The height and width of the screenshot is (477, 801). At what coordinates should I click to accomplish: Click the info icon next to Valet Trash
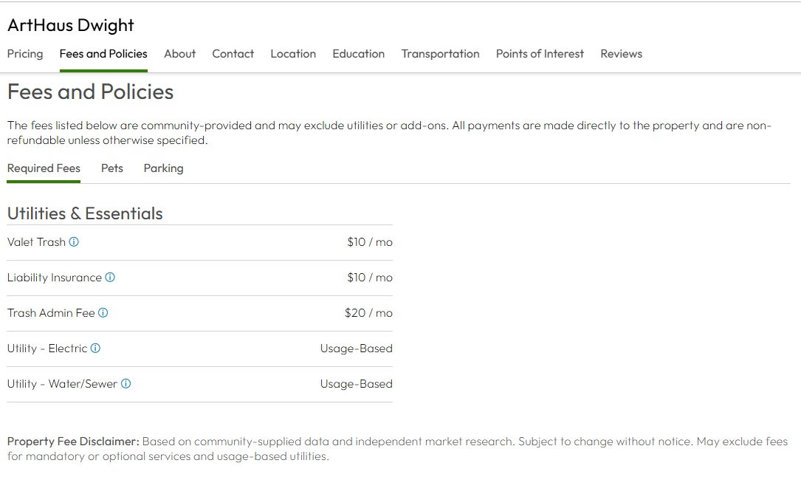[74, 242]
